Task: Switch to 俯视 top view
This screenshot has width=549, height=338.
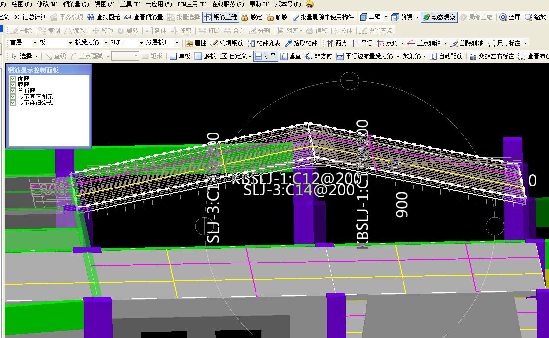Action: [x=402, y=17]
